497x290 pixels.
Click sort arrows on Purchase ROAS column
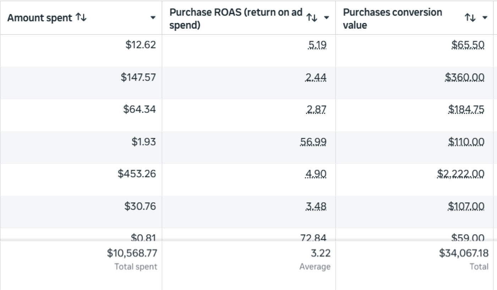pyautogui.click(x=312, y=17)
